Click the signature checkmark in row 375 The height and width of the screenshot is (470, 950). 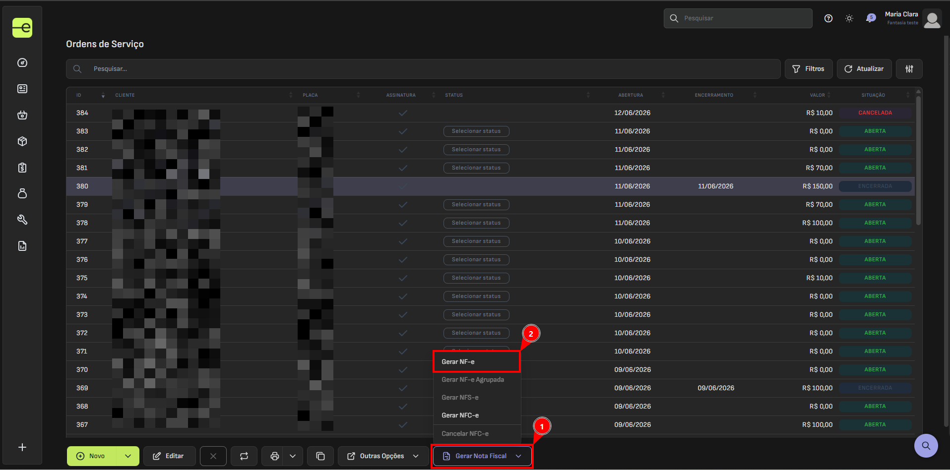[x=403, y=278]
